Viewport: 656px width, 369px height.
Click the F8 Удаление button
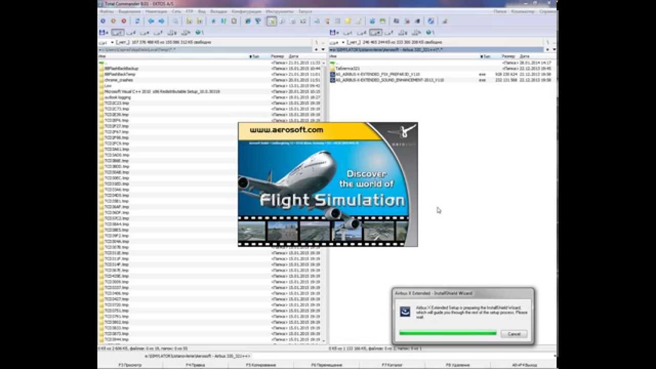pyautogui.click(x=457, y=365)
